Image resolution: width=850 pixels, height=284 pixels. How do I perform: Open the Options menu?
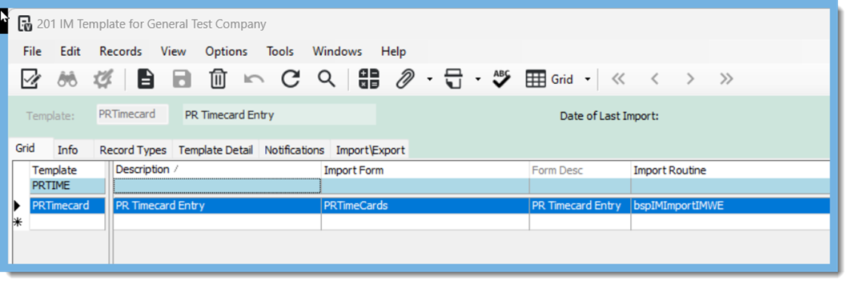tap(226, 51)
